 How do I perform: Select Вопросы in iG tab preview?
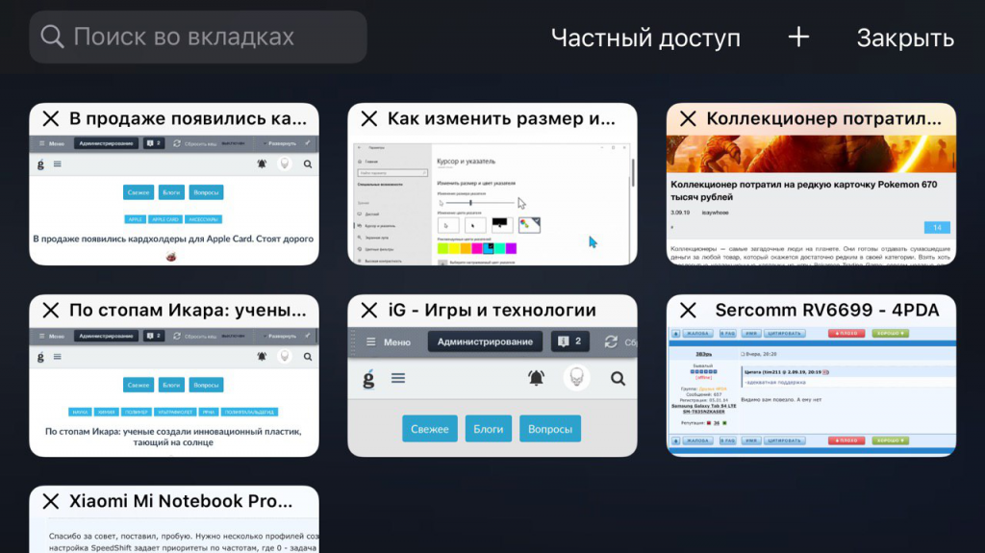tap(549, 429)
